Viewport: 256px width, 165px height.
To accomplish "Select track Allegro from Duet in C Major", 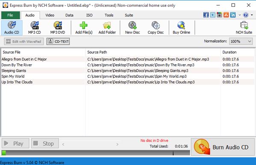I will coord(24,59).
